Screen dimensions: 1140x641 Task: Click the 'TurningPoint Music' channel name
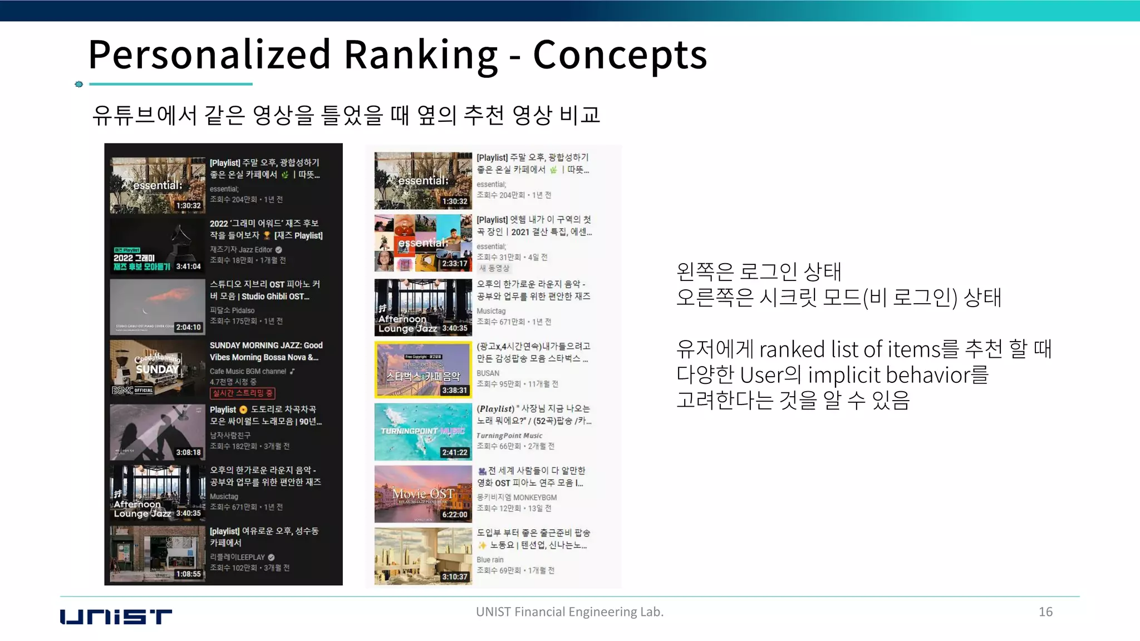pyautogui.click(x=509, y=436)
